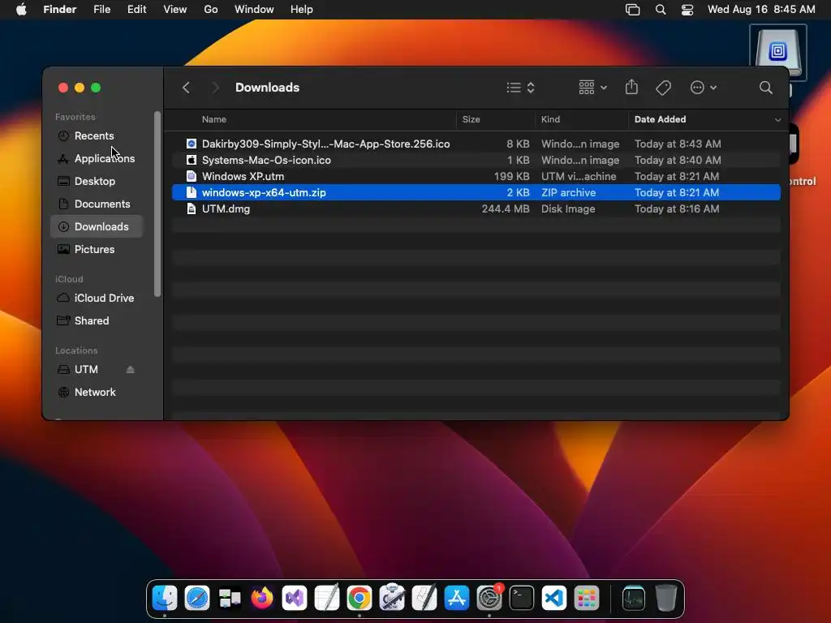
Task: Open TextEdit from the Dock
Action: (327, 598)
